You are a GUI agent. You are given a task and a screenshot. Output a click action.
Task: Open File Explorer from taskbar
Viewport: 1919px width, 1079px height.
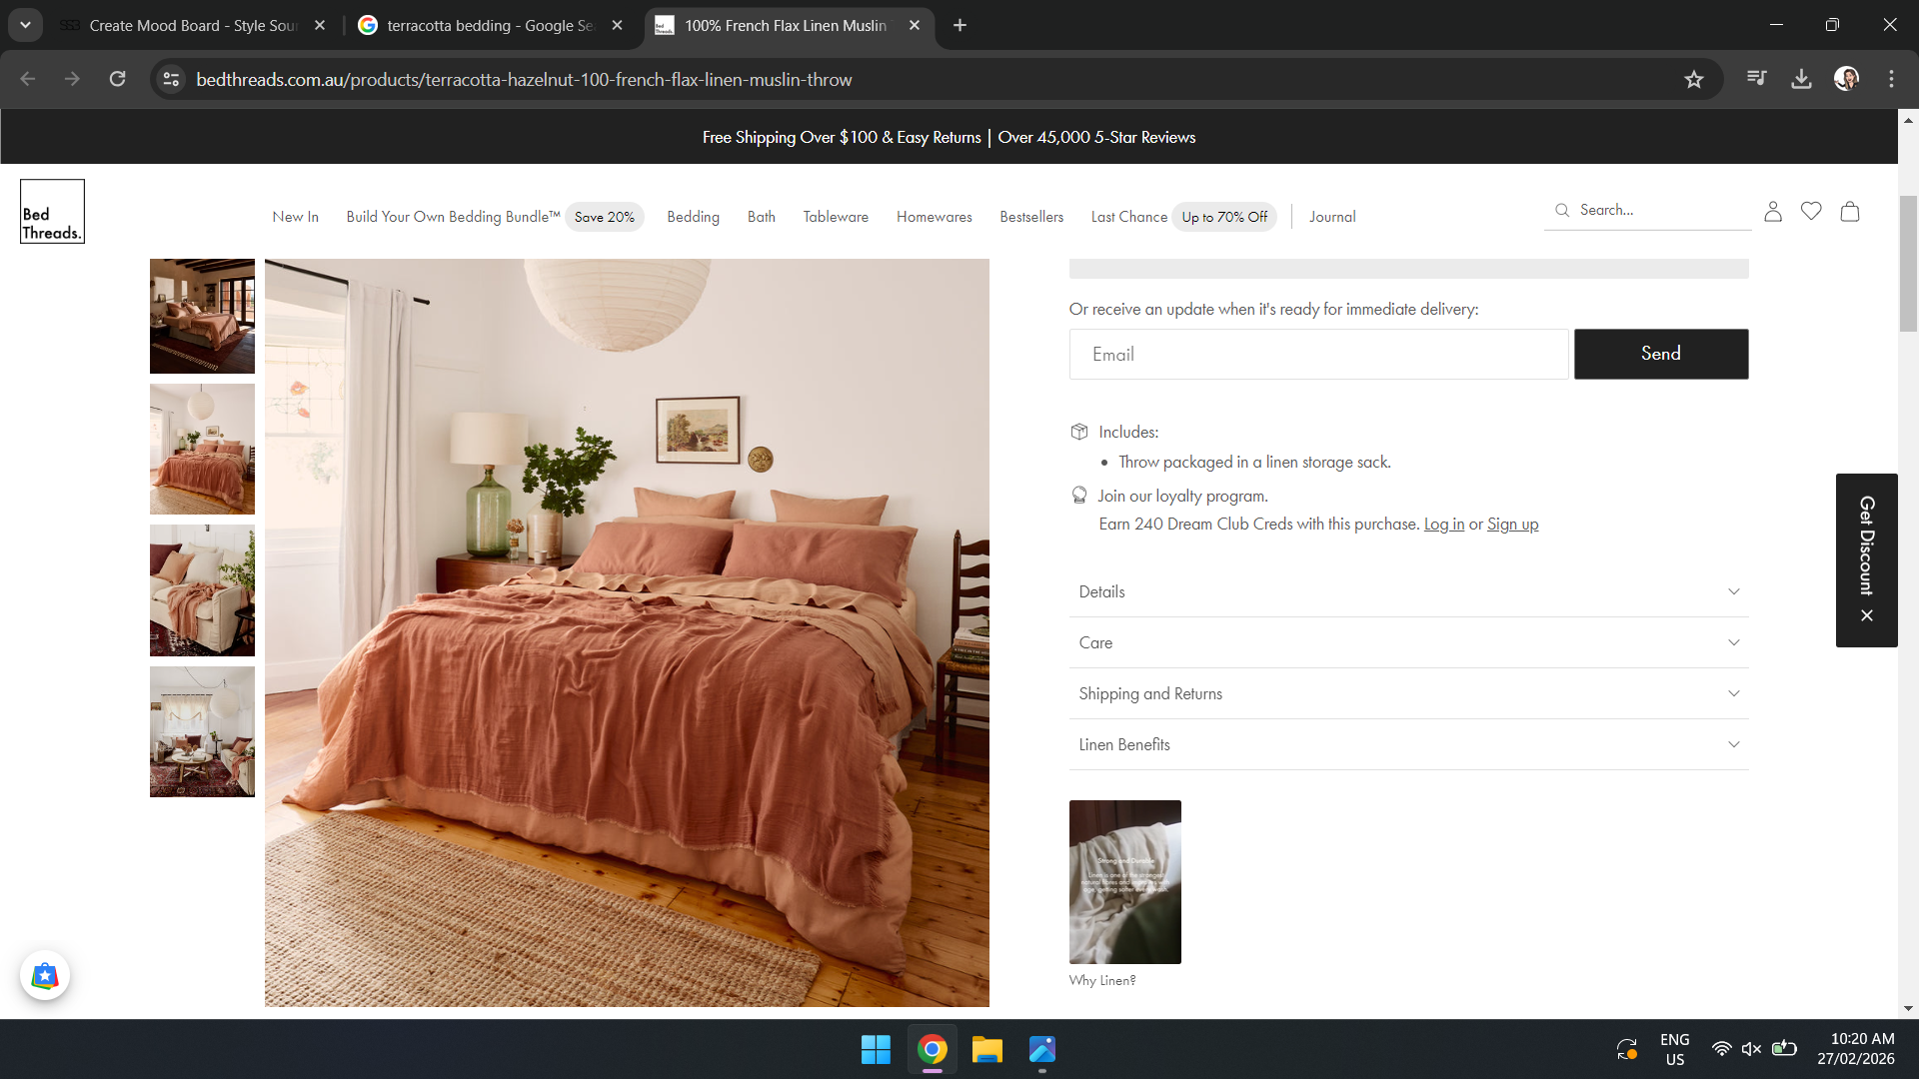tap(986, 1050)
